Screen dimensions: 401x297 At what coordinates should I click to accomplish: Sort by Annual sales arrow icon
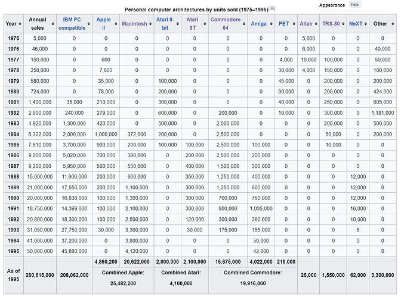click(53, 24)
